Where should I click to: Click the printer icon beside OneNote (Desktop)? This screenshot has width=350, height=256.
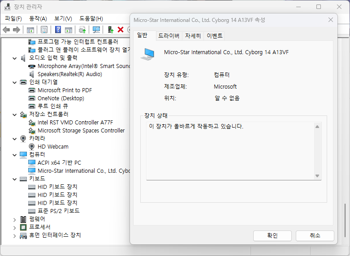32,98
